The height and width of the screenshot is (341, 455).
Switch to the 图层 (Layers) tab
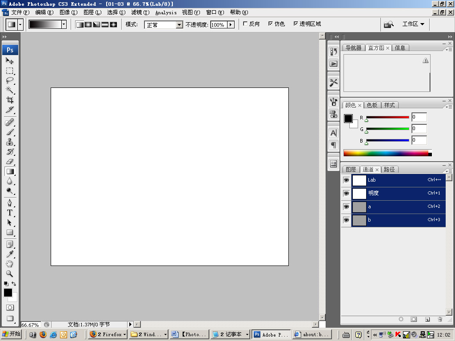[x=351, y=169]
